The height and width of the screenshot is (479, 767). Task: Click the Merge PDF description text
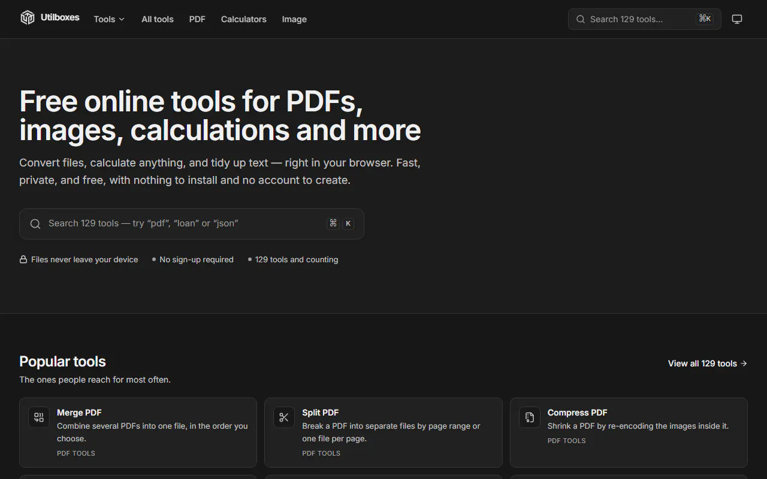(x=152, y=432)
